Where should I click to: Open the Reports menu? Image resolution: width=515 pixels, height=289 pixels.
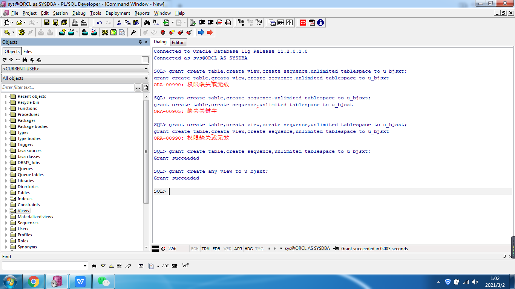tap(142, 13)
